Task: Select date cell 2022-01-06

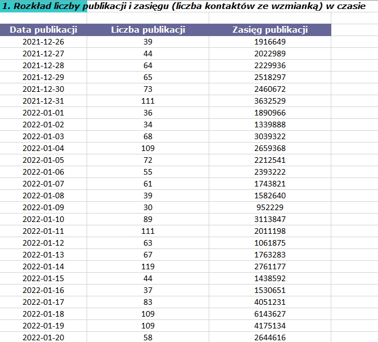Action: (x=43, y=172)
